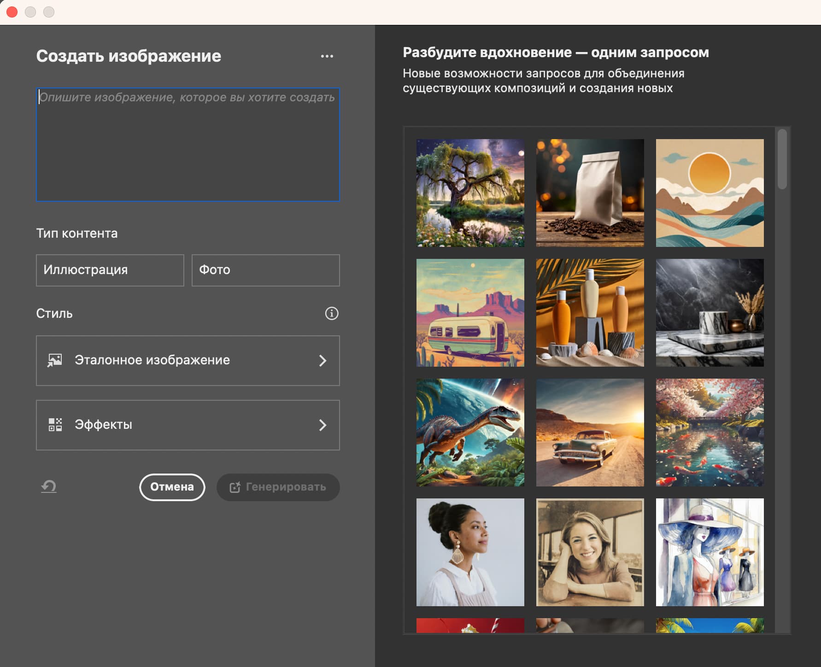The height and width of the screenshot is (667, 821).
Task: Close the window with red button
Action: 12,12
